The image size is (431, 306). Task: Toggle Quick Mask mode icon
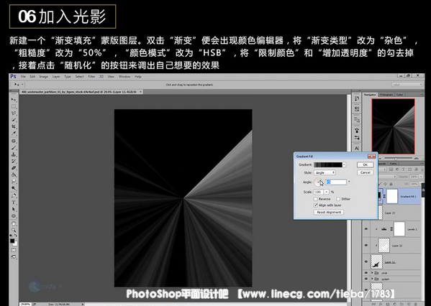click(x=14, y=250)
